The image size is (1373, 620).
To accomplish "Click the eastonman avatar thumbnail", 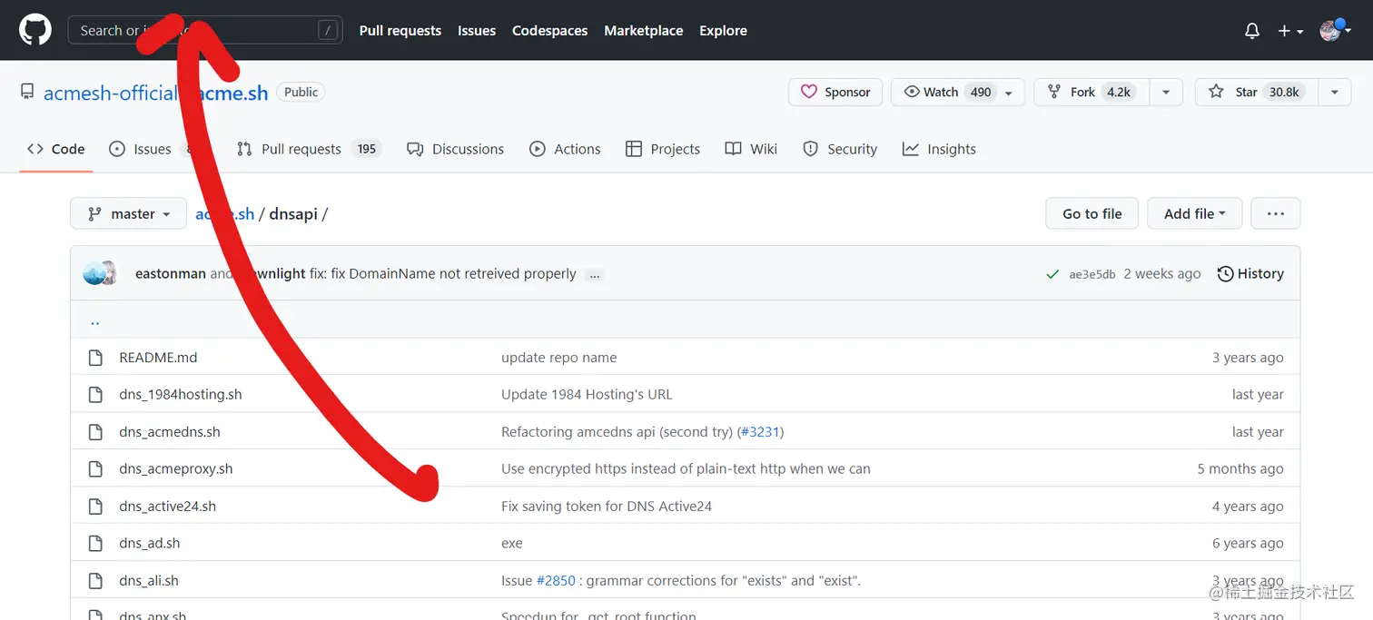I will 94,273.
